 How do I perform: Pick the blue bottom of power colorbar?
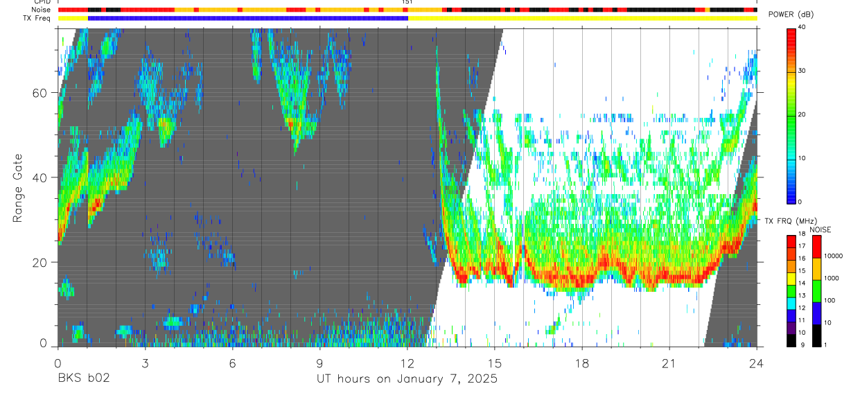(x=791, y=194)
